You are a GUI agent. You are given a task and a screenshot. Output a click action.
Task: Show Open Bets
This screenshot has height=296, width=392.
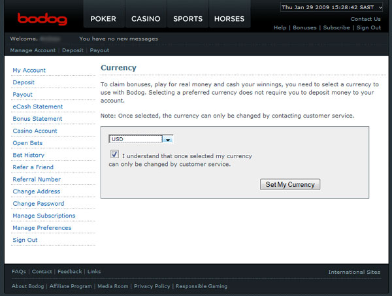tap(27, 143)
